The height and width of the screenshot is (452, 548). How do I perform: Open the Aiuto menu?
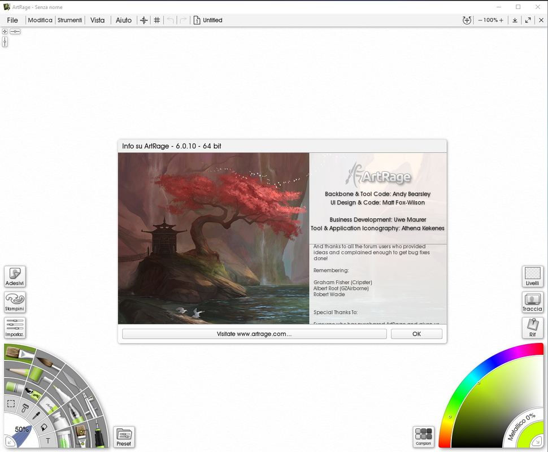124,20
